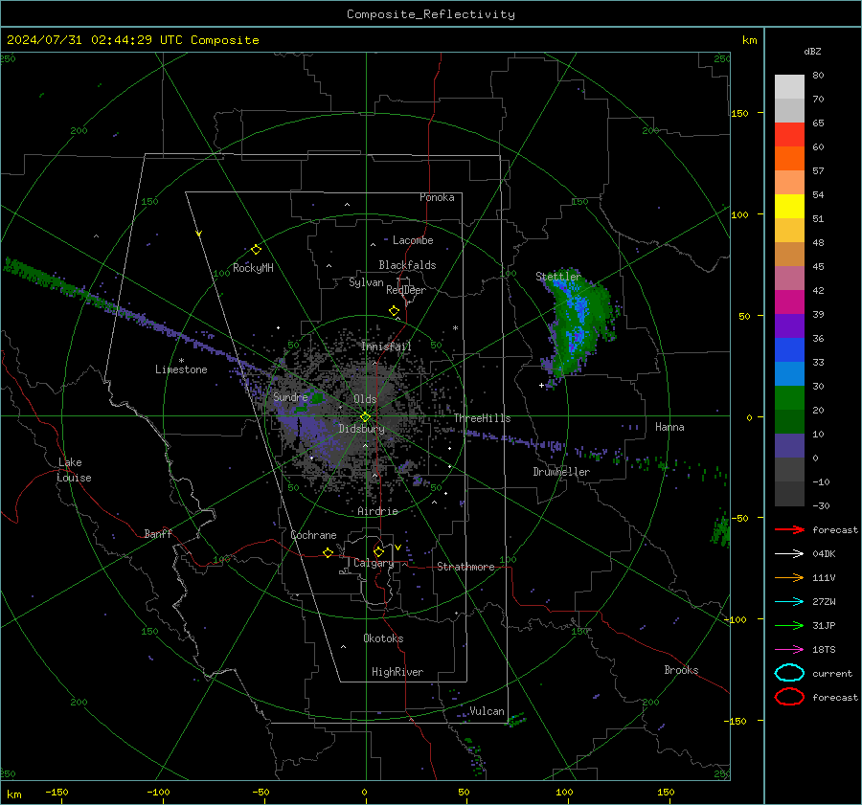The image size is (862, 805).
Task: Pick the magenta 39-42 dBZ swatch
Action: (x=789, y=302)
